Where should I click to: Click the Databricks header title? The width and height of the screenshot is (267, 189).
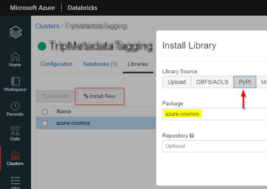(82, 8)
